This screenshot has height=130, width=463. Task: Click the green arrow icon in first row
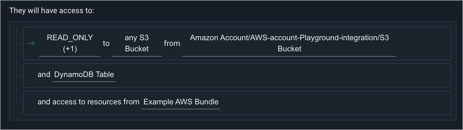31,44
